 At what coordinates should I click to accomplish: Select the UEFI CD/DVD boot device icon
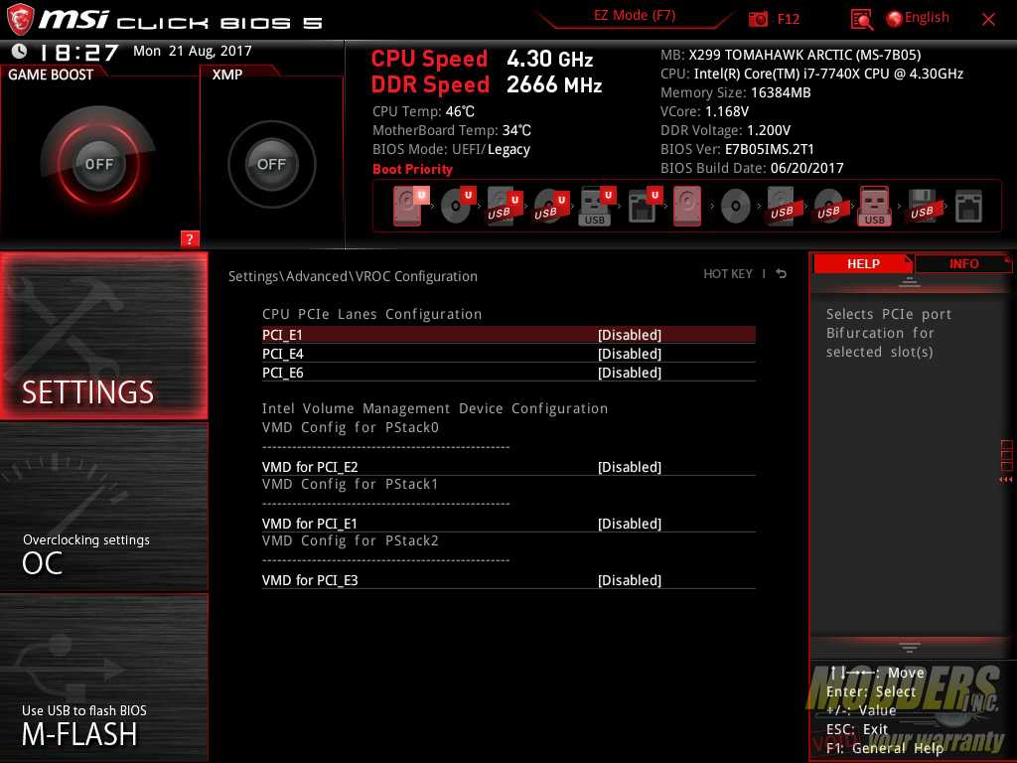458,206
